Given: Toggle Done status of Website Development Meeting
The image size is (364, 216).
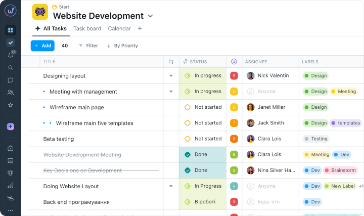Looking at the screenshot, I should tap(188, 154).
